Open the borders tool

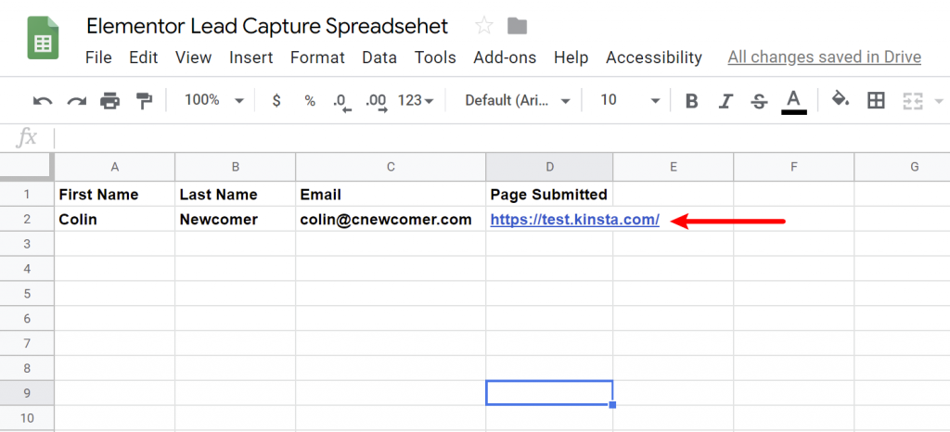876,101
